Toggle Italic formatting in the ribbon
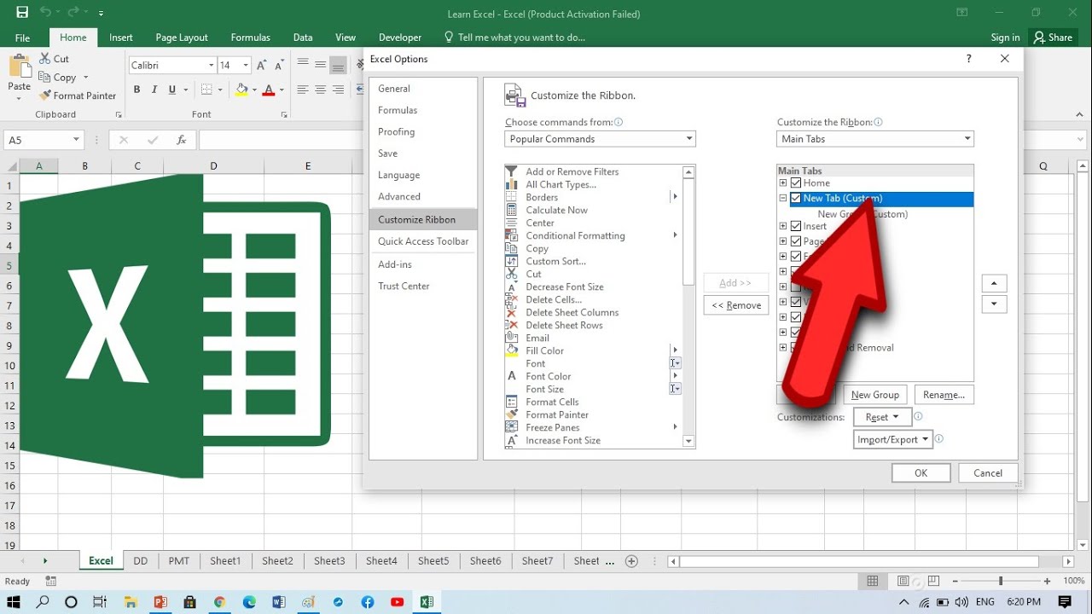This screenshot has width=1092, height=614. pos(154,90)
